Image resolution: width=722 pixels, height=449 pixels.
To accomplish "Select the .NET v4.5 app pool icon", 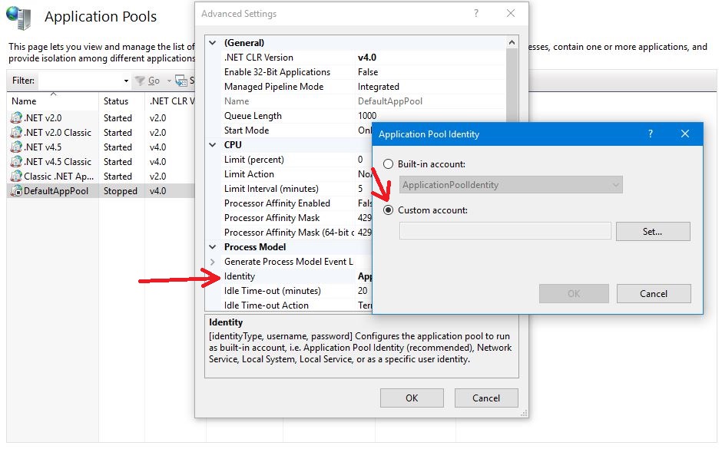I will (x=16, y=147).
